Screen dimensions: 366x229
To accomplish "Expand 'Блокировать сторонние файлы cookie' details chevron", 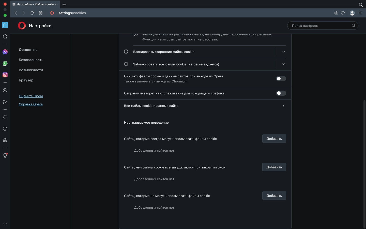I will click(x=284, y=52).
